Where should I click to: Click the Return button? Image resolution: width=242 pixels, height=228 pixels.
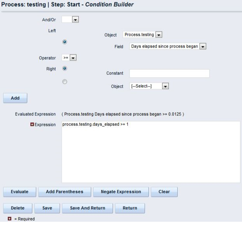[130, 208]
